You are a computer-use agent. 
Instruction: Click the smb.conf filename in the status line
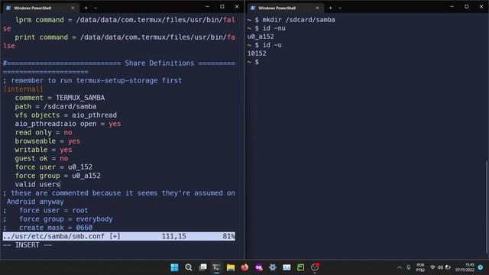click(53, 236)
